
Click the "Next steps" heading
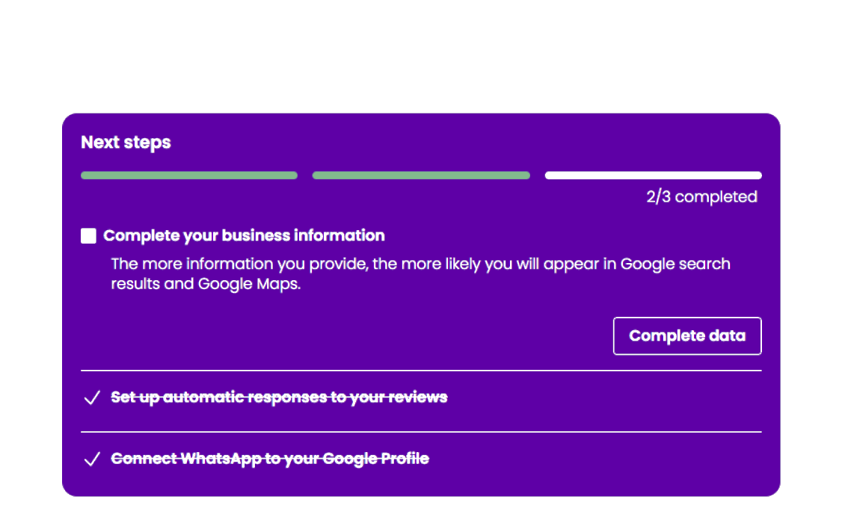[x=126, y=143]
